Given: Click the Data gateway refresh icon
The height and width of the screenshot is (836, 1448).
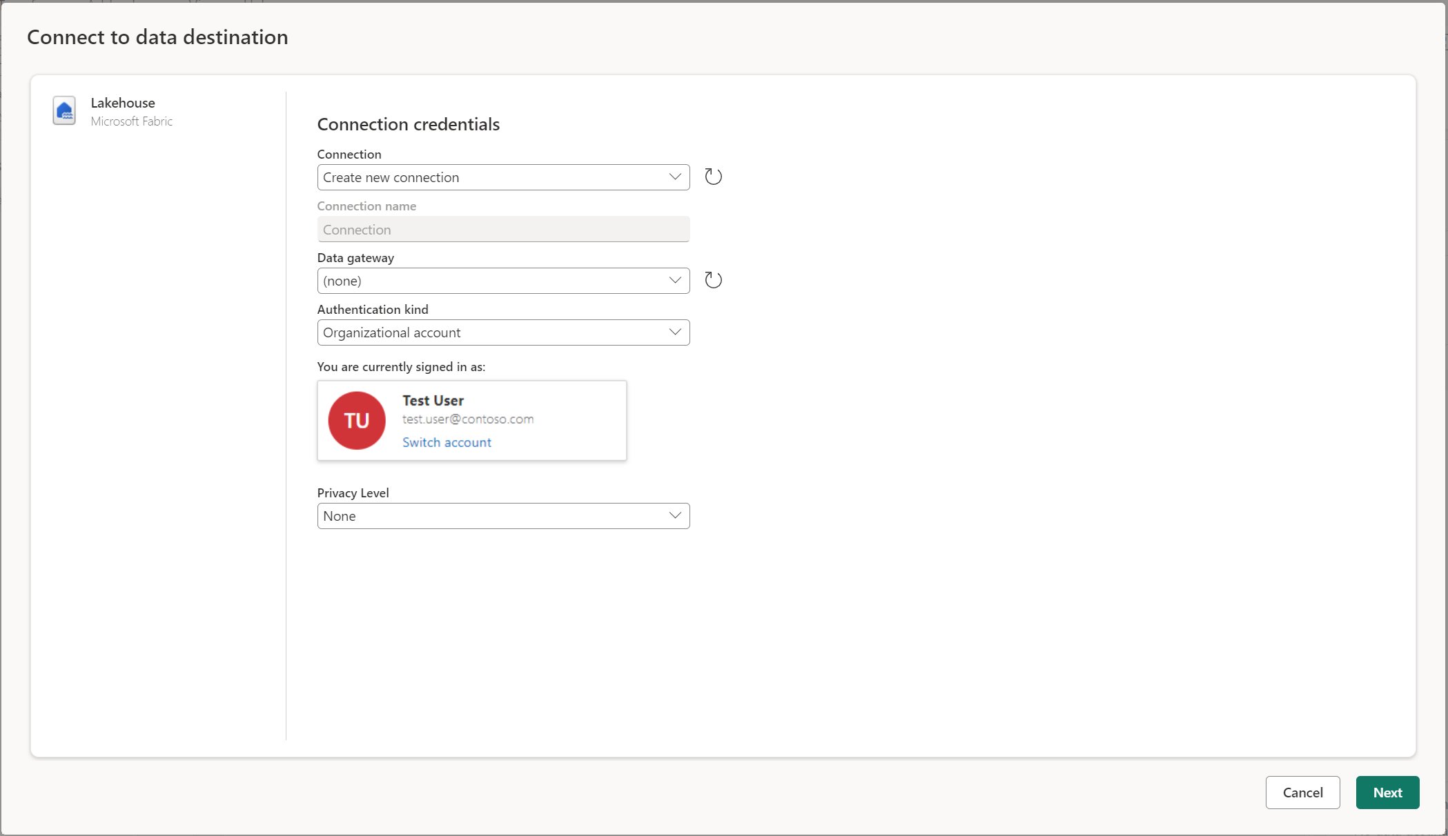Looking at the screenshot, I should click(712, 281).
